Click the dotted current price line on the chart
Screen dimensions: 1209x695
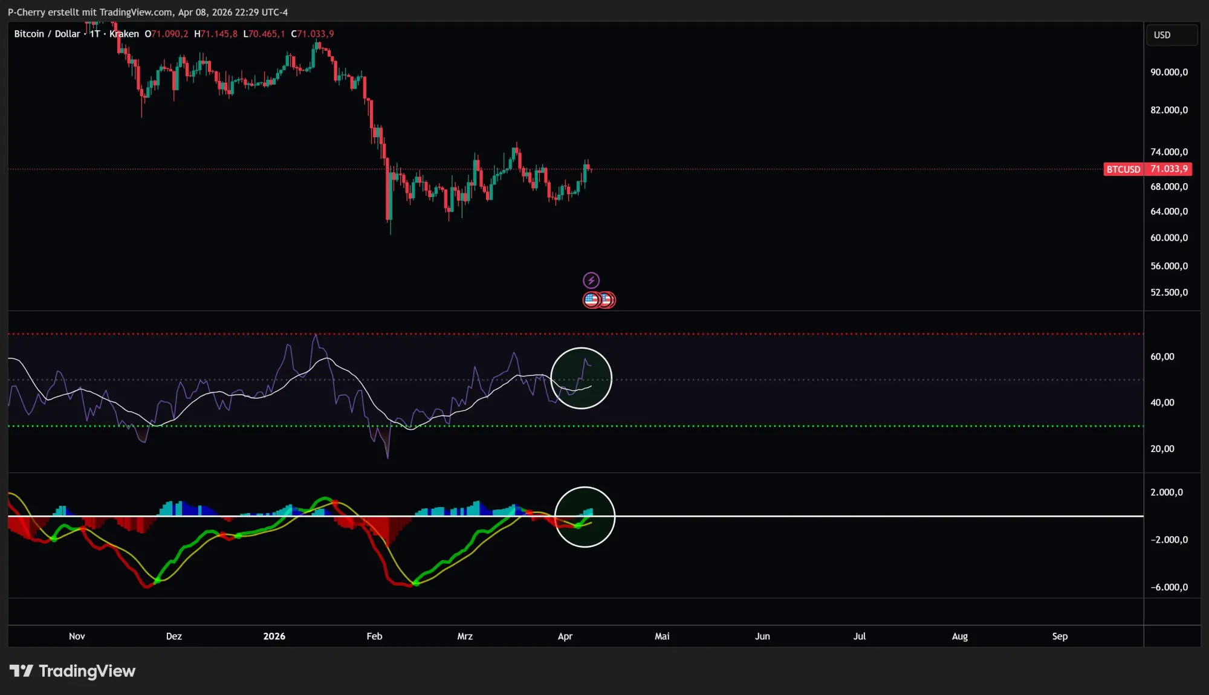click(x=846, y=169)
